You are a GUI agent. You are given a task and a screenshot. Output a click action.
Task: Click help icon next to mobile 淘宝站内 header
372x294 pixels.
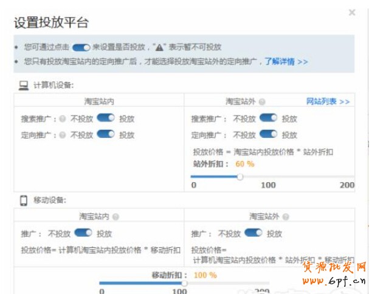[x=115, y=216]
